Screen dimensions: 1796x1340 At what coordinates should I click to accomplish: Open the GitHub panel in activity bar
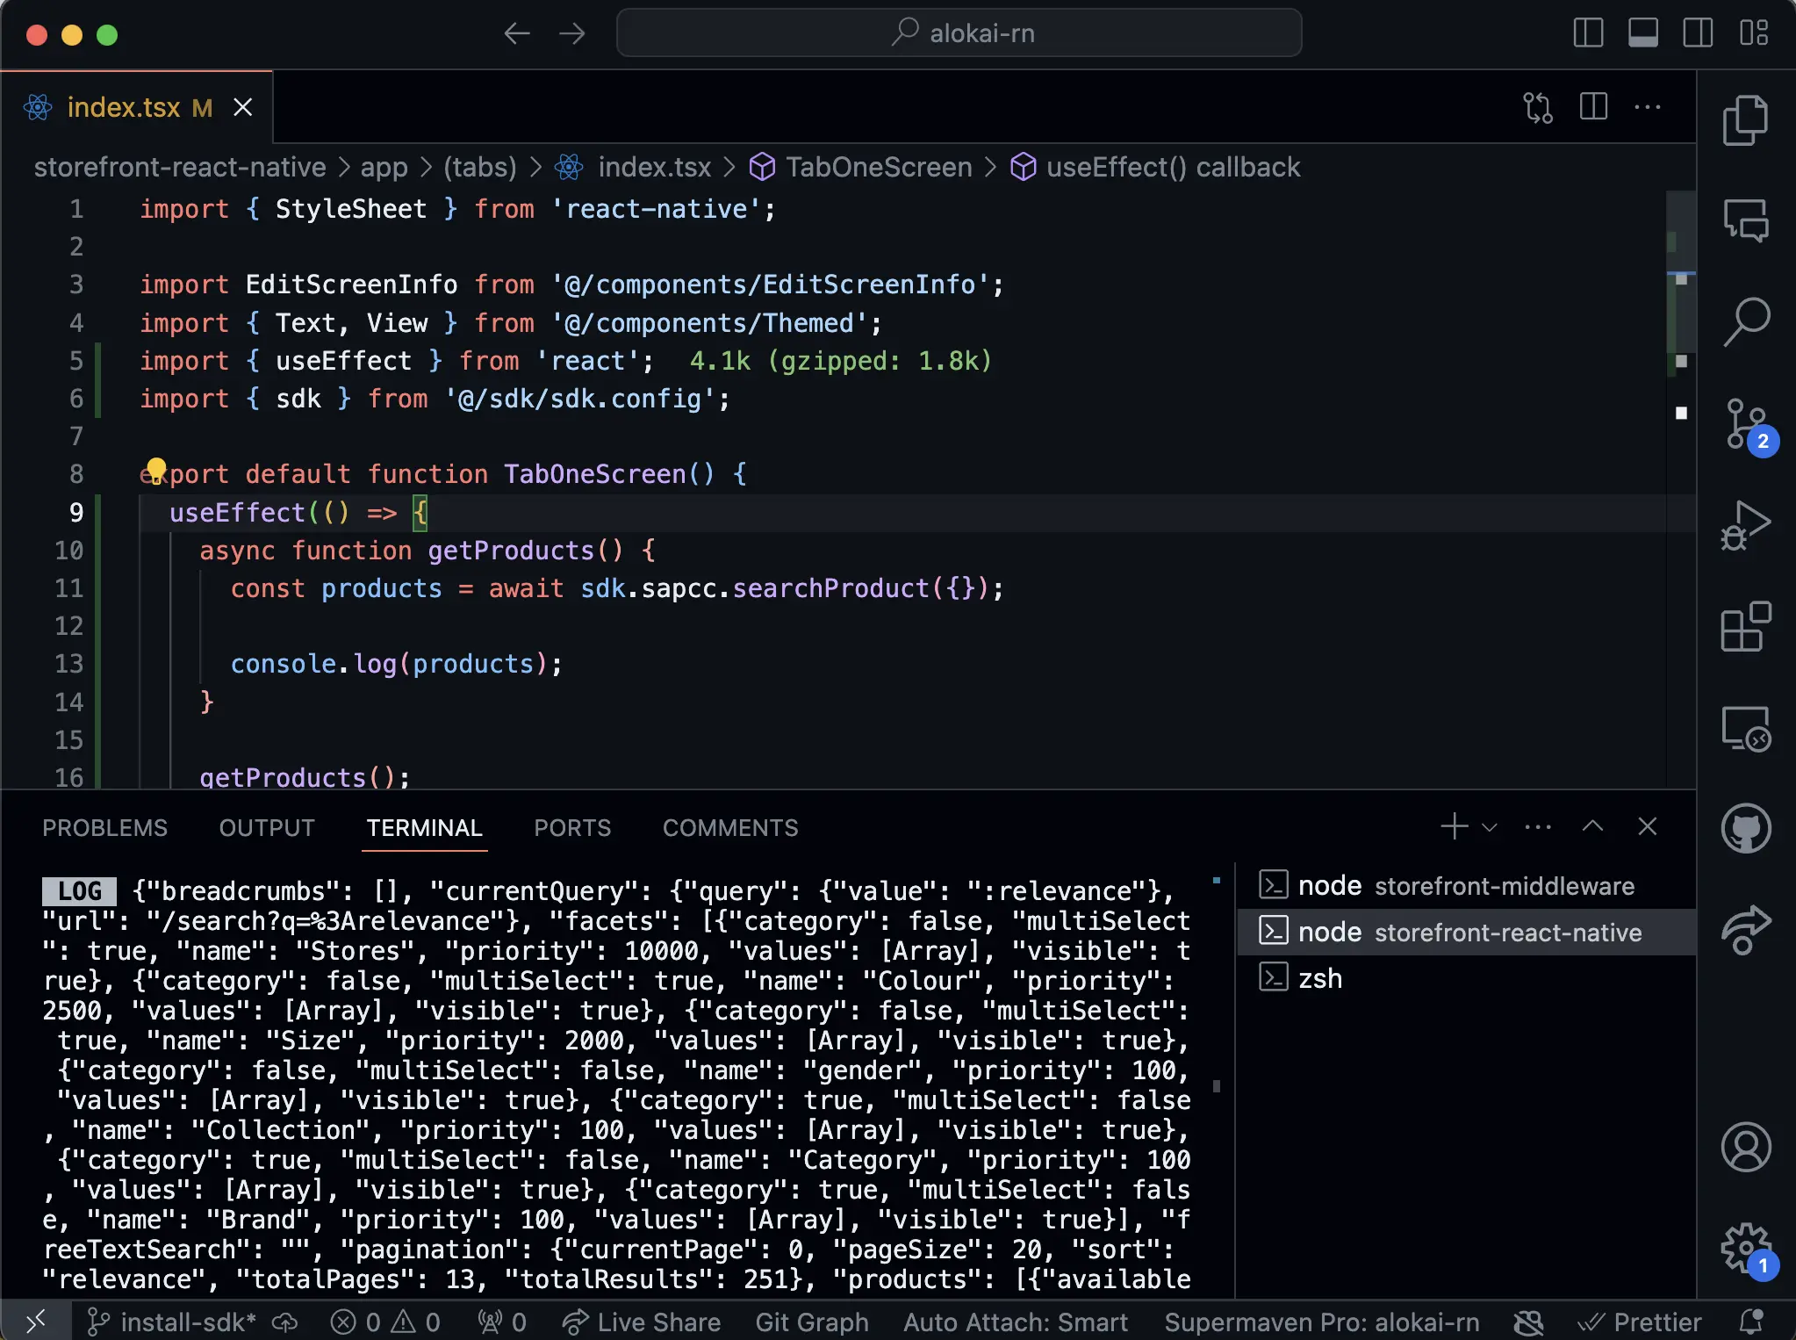(x=1745, y=828)
